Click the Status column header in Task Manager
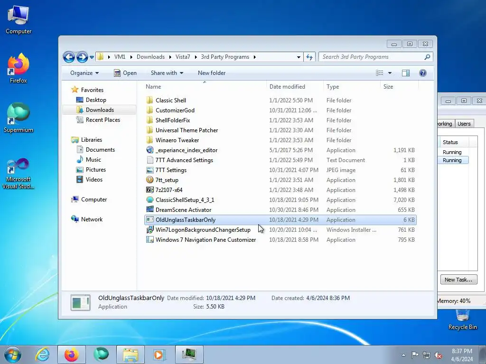 pyautogui.click(x=454, y=142)
